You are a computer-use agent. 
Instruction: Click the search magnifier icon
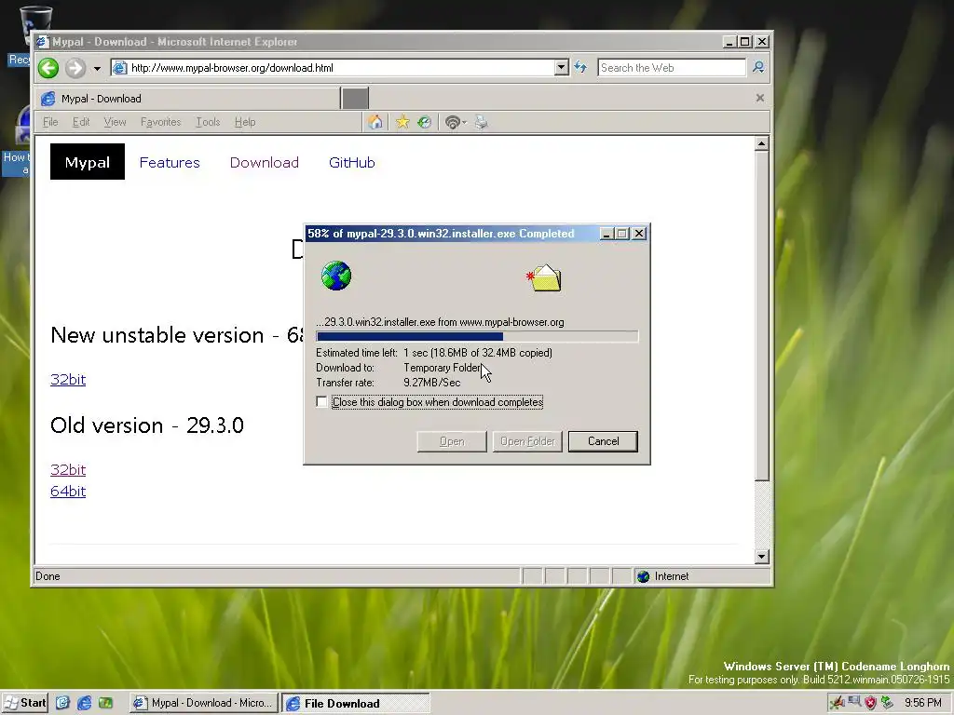[758, 67]
